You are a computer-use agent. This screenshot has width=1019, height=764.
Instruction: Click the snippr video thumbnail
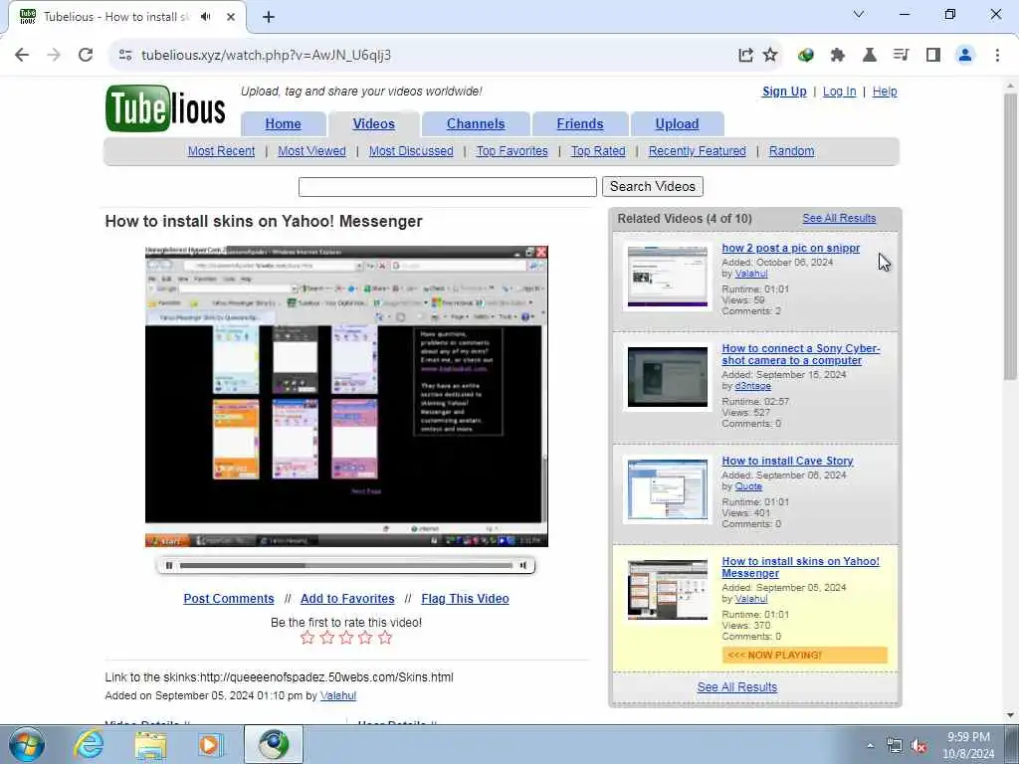coord(668,277)
